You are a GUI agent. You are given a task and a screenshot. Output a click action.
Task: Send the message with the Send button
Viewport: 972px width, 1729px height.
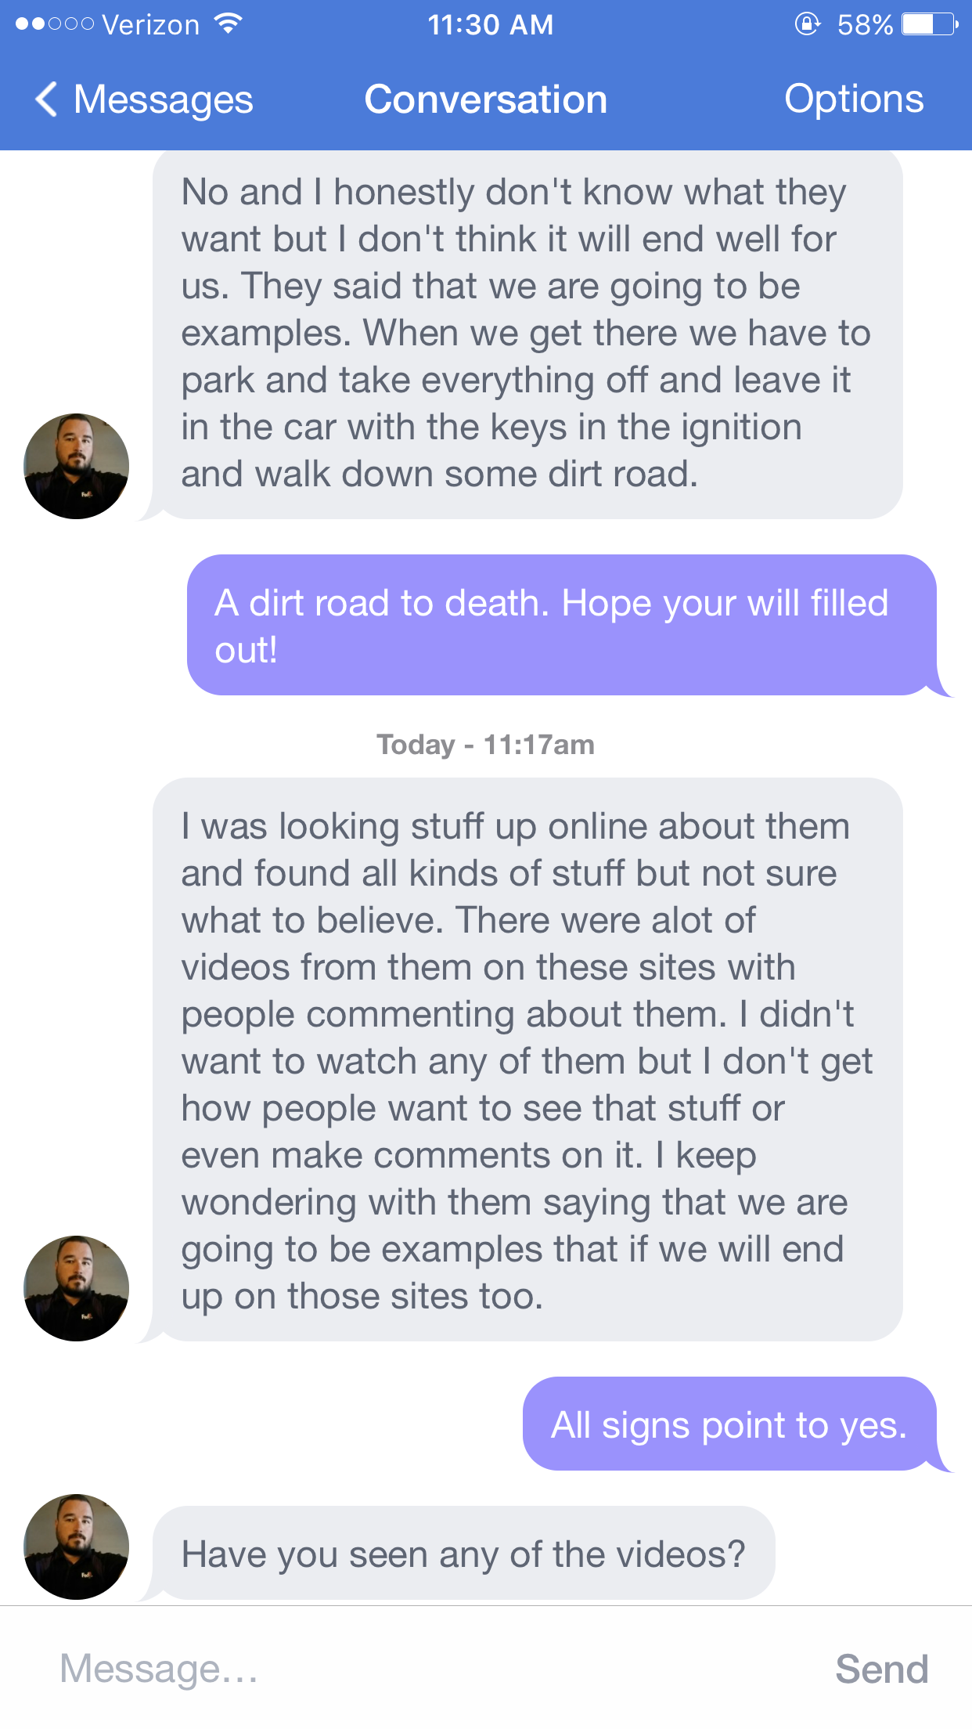click(x=881, y=1669)
